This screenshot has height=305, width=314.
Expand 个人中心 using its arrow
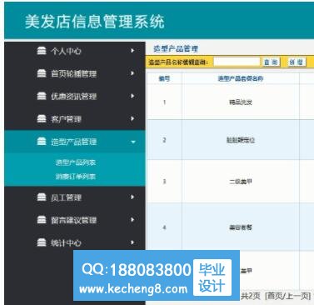[x=132, y=51]
